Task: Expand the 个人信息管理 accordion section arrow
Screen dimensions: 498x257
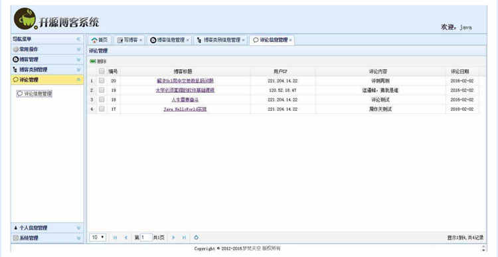Action: coord(78,228)
